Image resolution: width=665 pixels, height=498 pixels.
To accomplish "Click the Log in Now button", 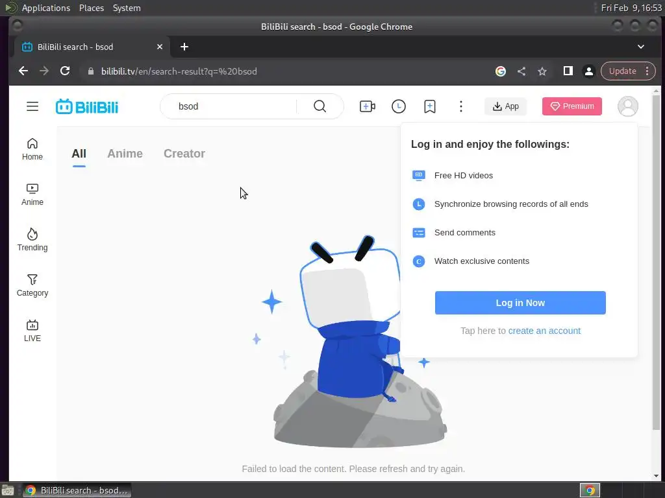I will (520, 303).
